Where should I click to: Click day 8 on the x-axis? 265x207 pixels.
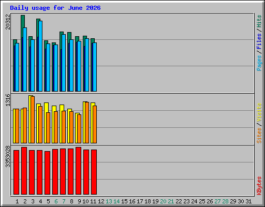pos(71,201)
